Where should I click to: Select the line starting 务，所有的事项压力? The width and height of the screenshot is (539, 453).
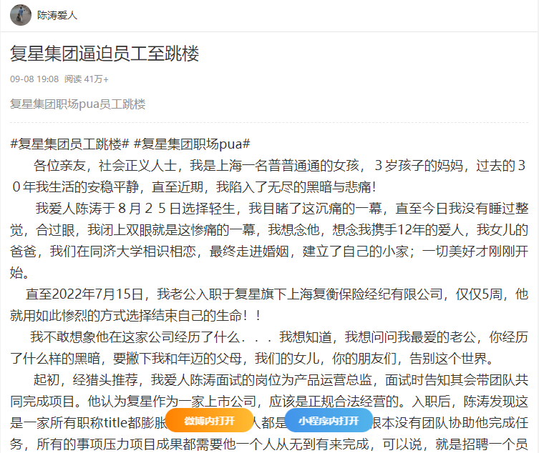click(x=269, y=444)
